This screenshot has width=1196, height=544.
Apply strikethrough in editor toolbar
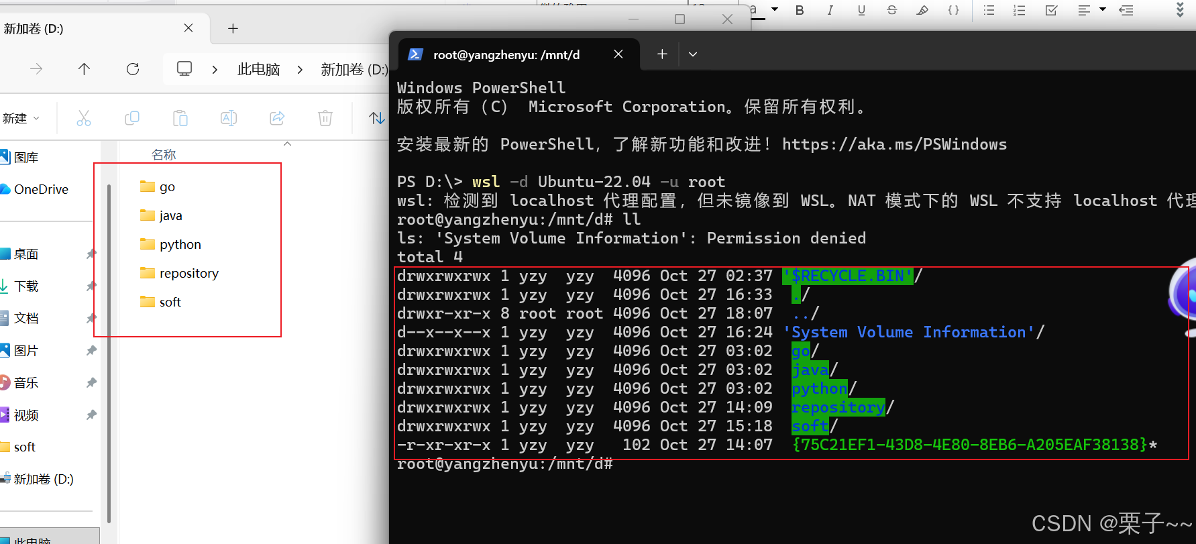pyautogui.click(x=891, y=10)
